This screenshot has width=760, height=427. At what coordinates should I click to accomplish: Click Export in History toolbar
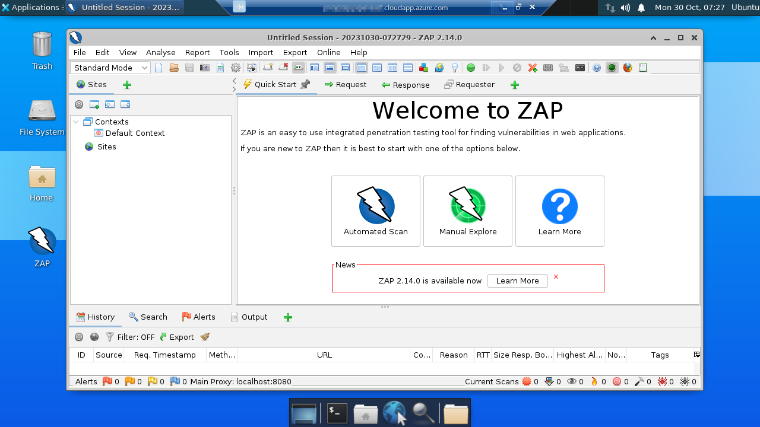176,337
